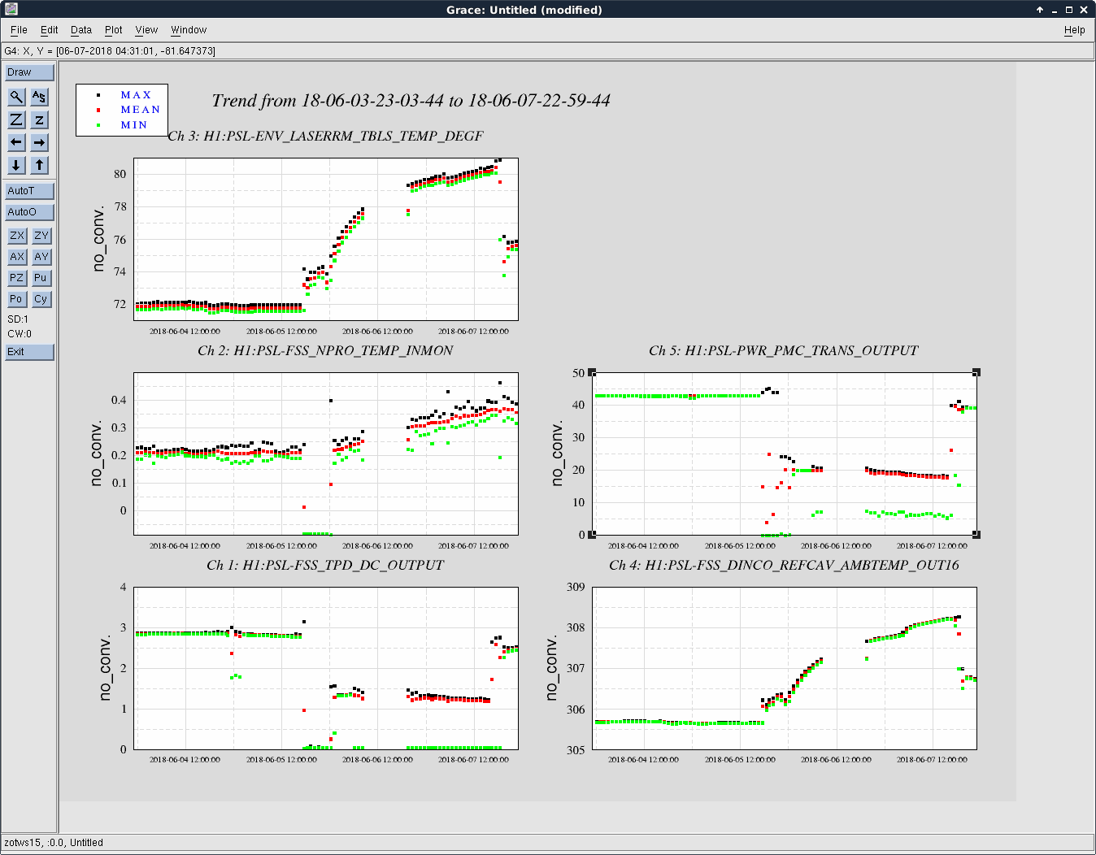
Task: Click the AutoO button
Action: (x=29, y=212)
